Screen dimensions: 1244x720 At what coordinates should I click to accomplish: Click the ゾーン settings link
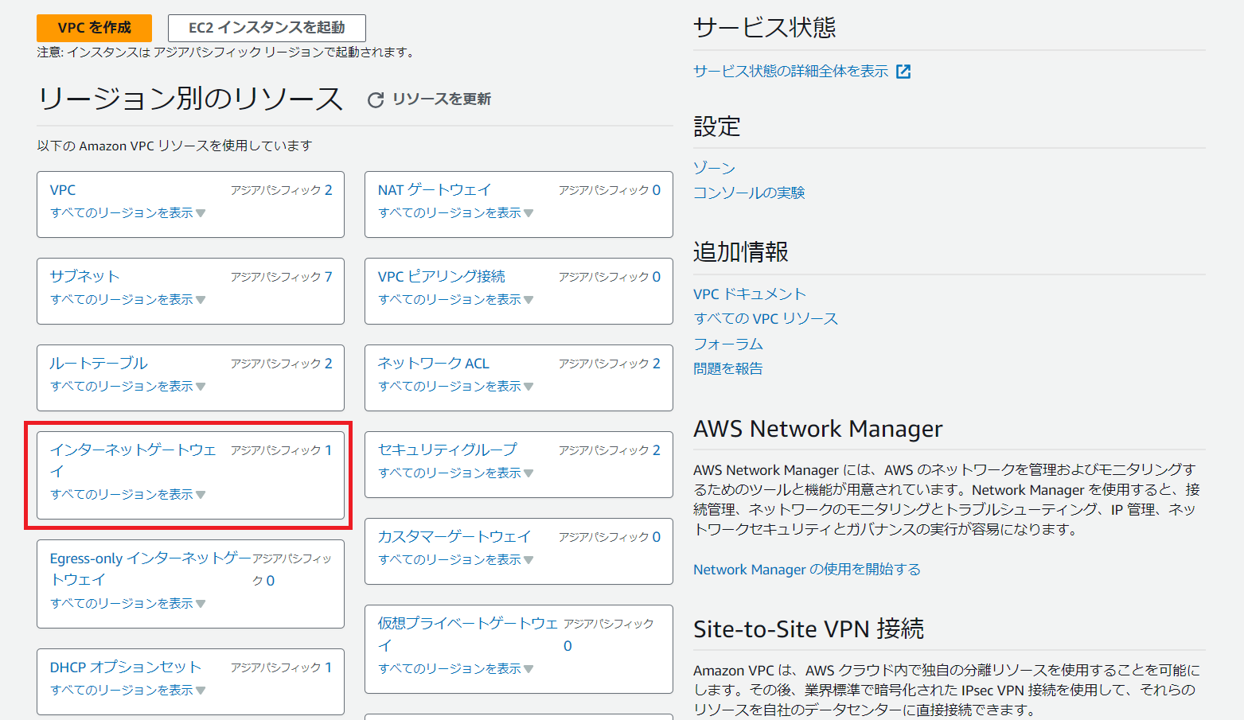pyautogui.click(x=714, y=168)
